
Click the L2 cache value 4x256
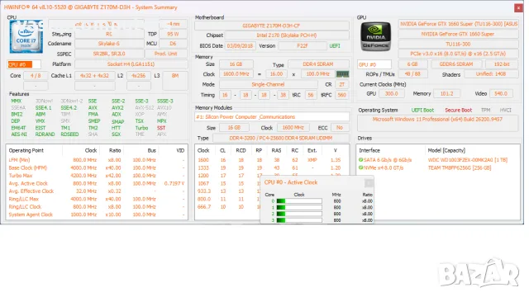tap(139, 76)
